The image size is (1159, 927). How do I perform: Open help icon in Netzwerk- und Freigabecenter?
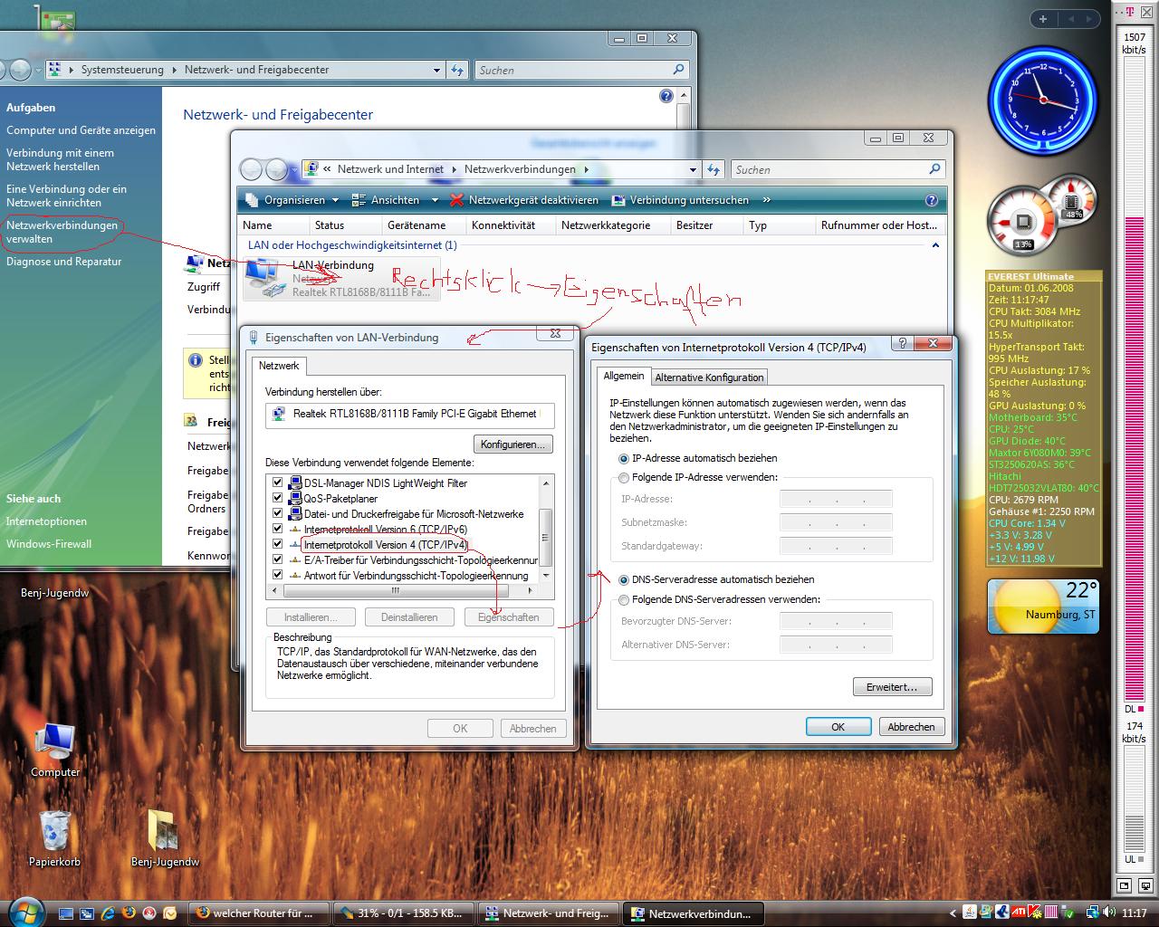pos(666,96)
